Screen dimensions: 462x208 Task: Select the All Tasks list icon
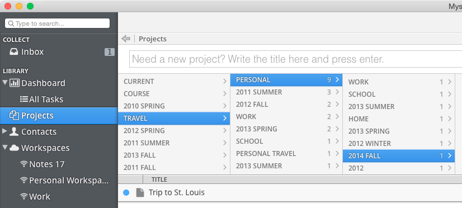24,100
